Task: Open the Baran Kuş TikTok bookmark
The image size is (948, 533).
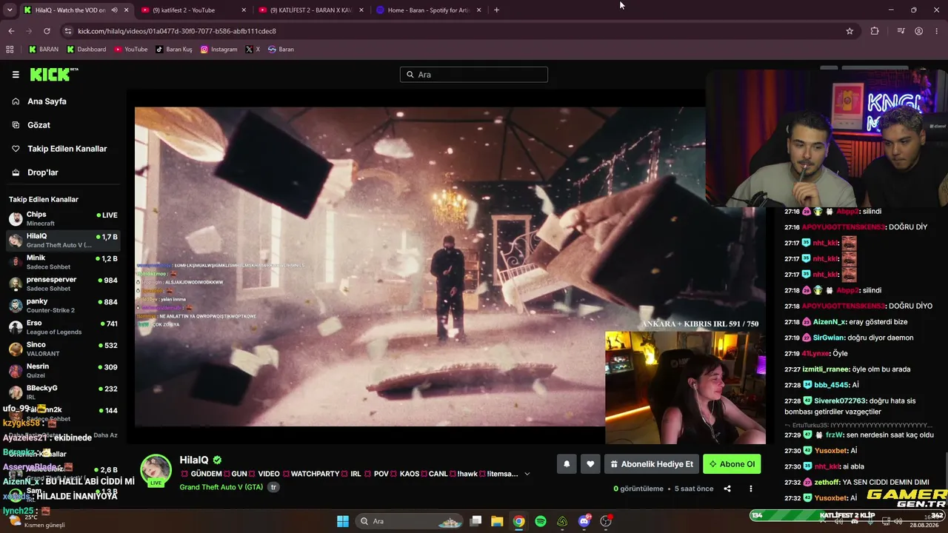Action: pos(174,50)
